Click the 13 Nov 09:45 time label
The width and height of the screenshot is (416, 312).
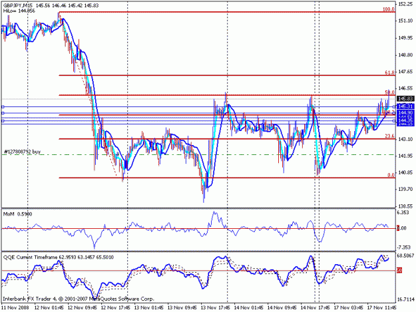click(182, 308)
